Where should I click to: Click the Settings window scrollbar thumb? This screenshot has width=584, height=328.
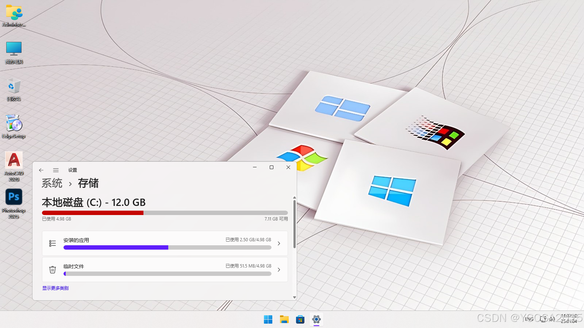click(294, 224)
